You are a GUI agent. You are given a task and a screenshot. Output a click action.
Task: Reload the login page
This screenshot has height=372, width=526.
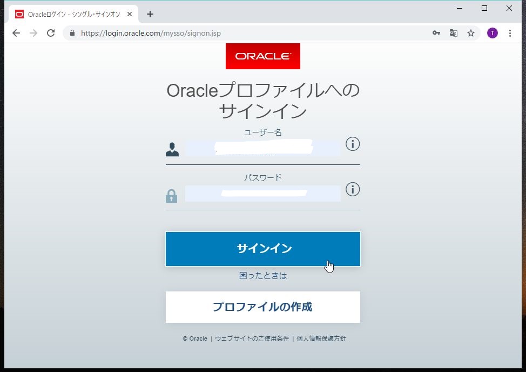pos(51,33)
